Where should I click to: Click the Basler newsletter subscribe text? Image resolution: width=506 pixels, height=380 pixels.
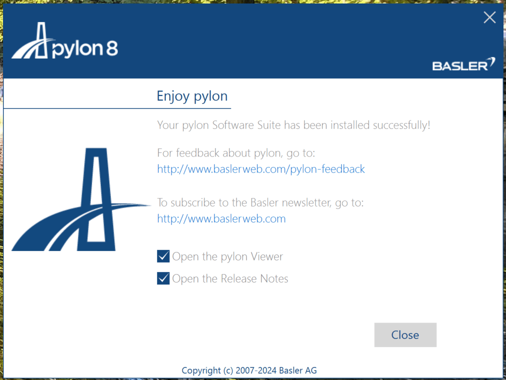pyautogui.click(x=260, y=202)
